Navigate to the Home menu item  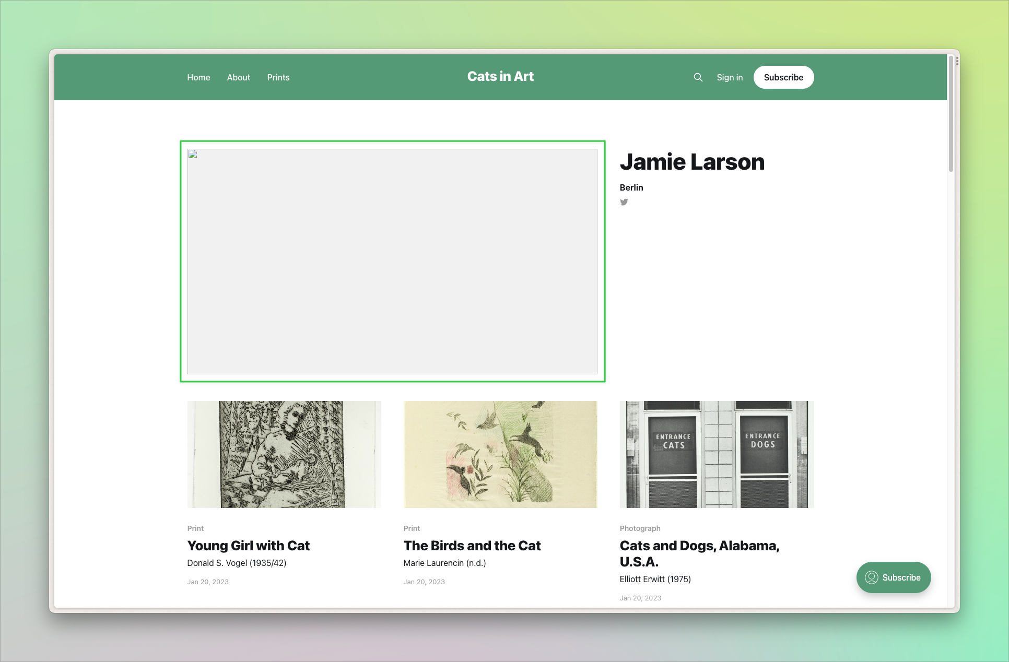click(x=198, y=77)
